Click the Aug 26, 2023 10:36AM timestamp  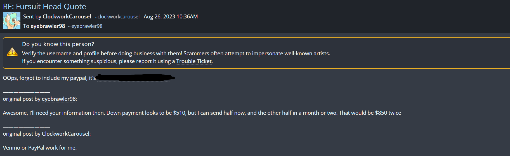point(171,17)
